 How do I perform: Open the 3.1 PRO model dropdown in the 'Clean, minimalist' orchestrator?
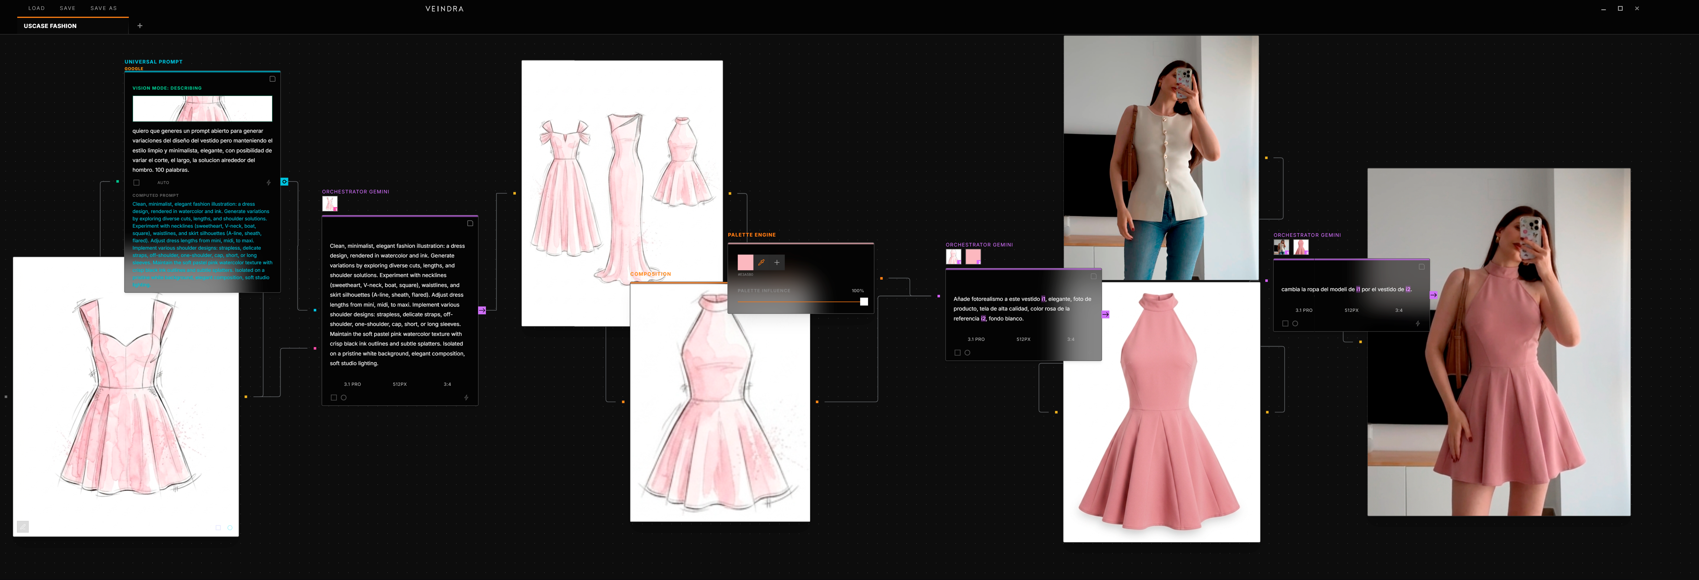tap(352, 384)
